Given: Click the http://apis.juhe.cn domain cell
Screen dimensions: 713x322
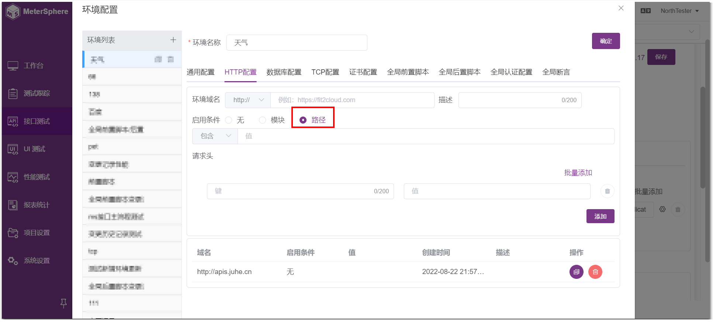Looking at the screenshot, I should pos(224,272).
